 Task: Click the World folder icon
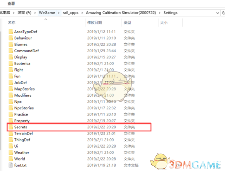coord(10,159)
